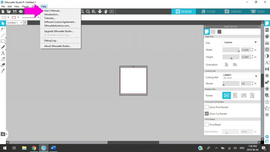This screenshot has height=152, width=270.
Task: Select the Eraser tool
Action: tap(3, 65)
